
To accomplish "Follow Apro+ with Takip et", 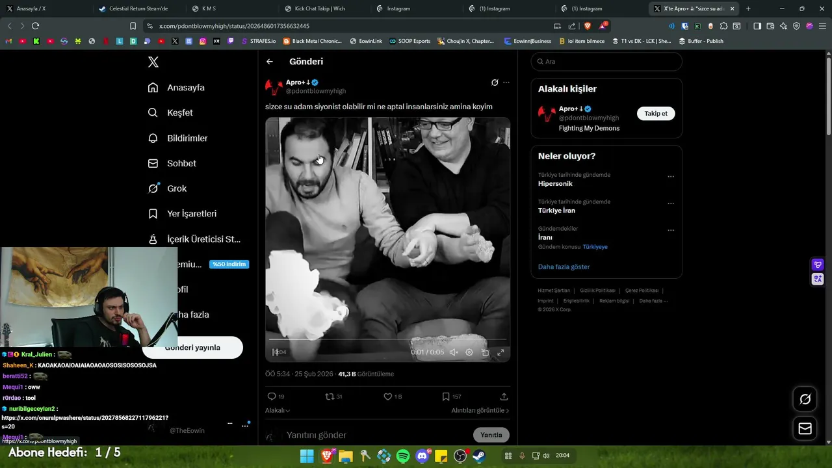I will [656, 114].
